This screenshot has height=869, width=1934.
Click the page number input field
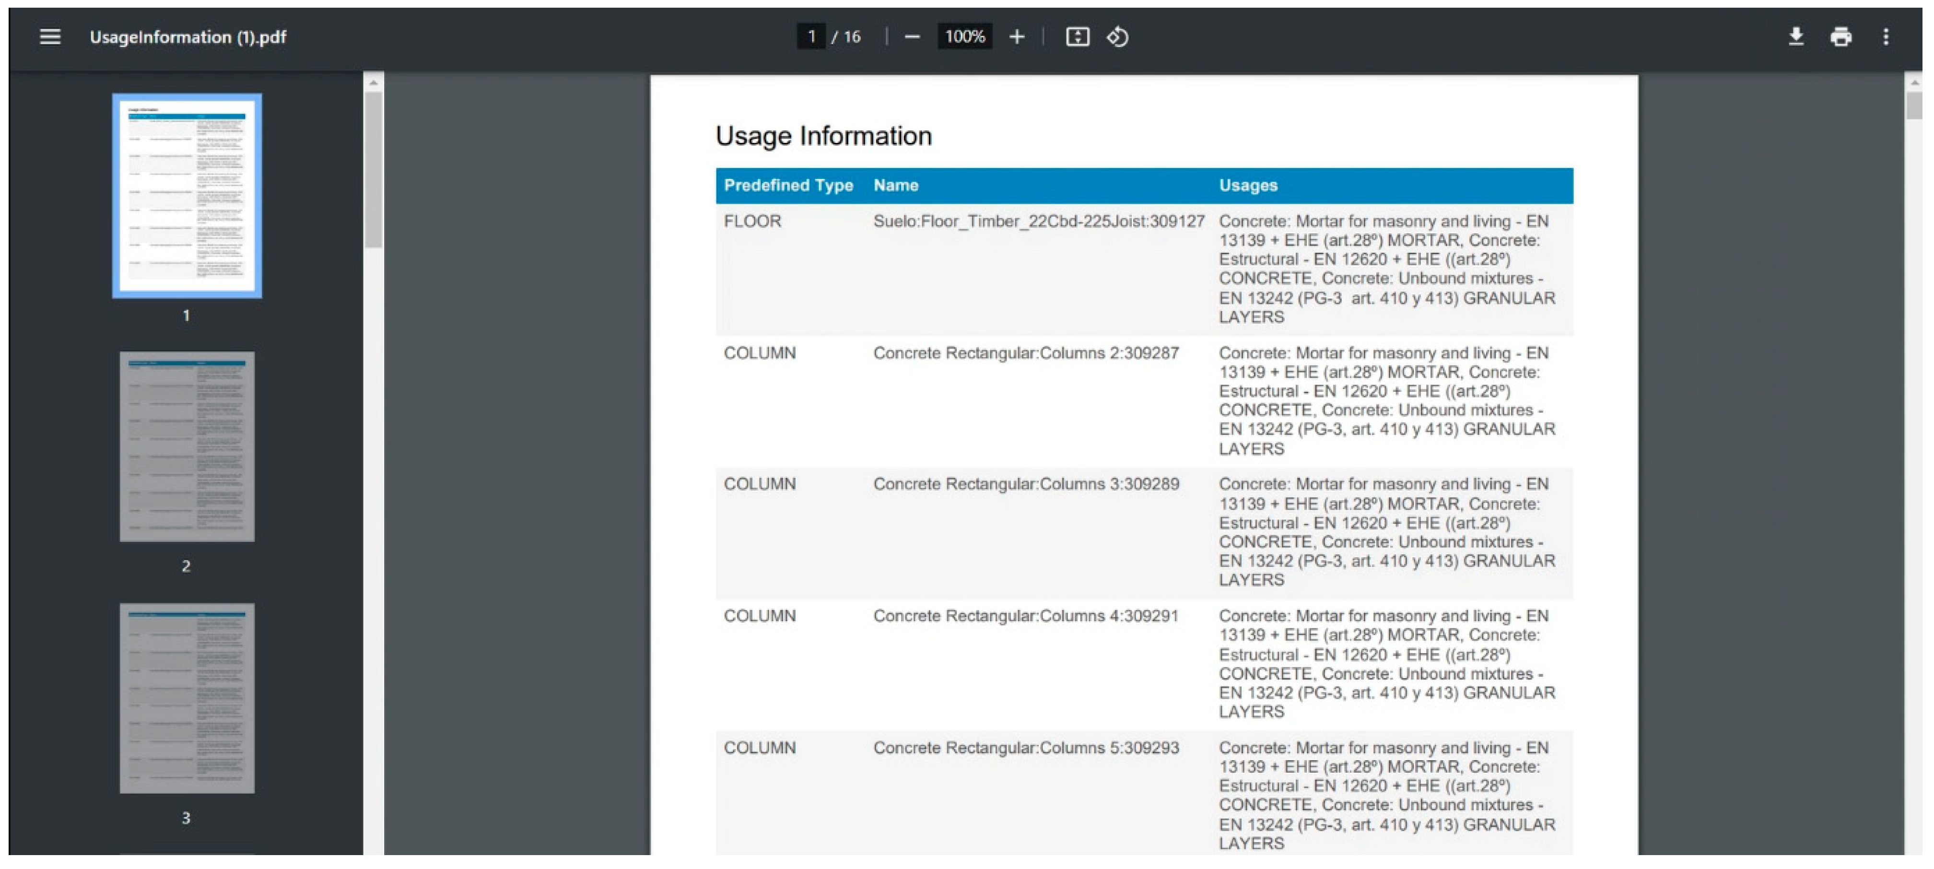[811, 37]
